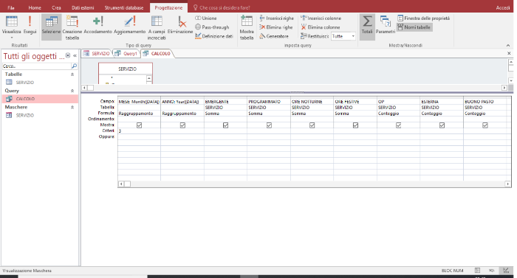
Task: Uncheck Mostra for ORE NOTTURNE column
Action: click(x=312, y=125)
